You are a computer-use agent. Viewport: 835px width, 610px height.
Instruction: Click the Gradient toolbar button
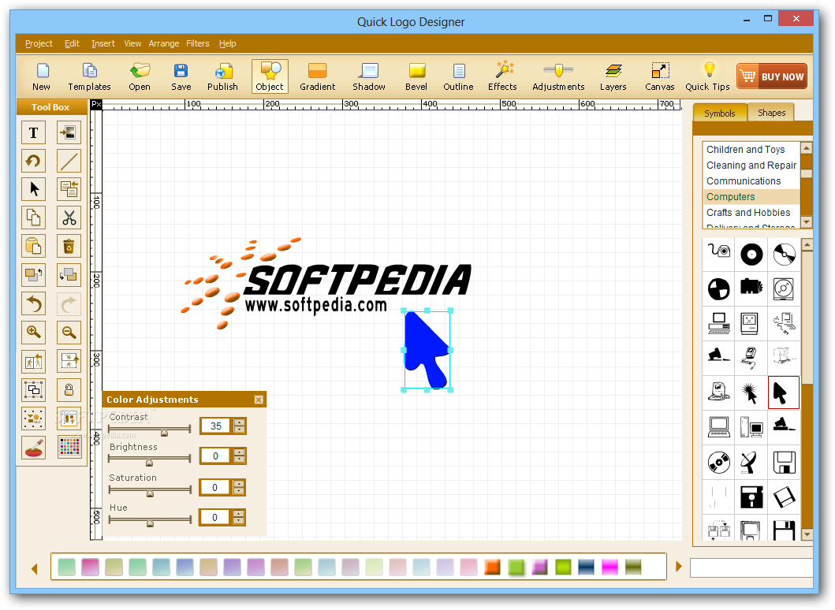point(318,76)
